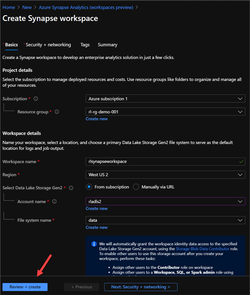Open the rl-rg-demo-001 resource group dropdown
The image size is (250, 295).
point(165,112)
